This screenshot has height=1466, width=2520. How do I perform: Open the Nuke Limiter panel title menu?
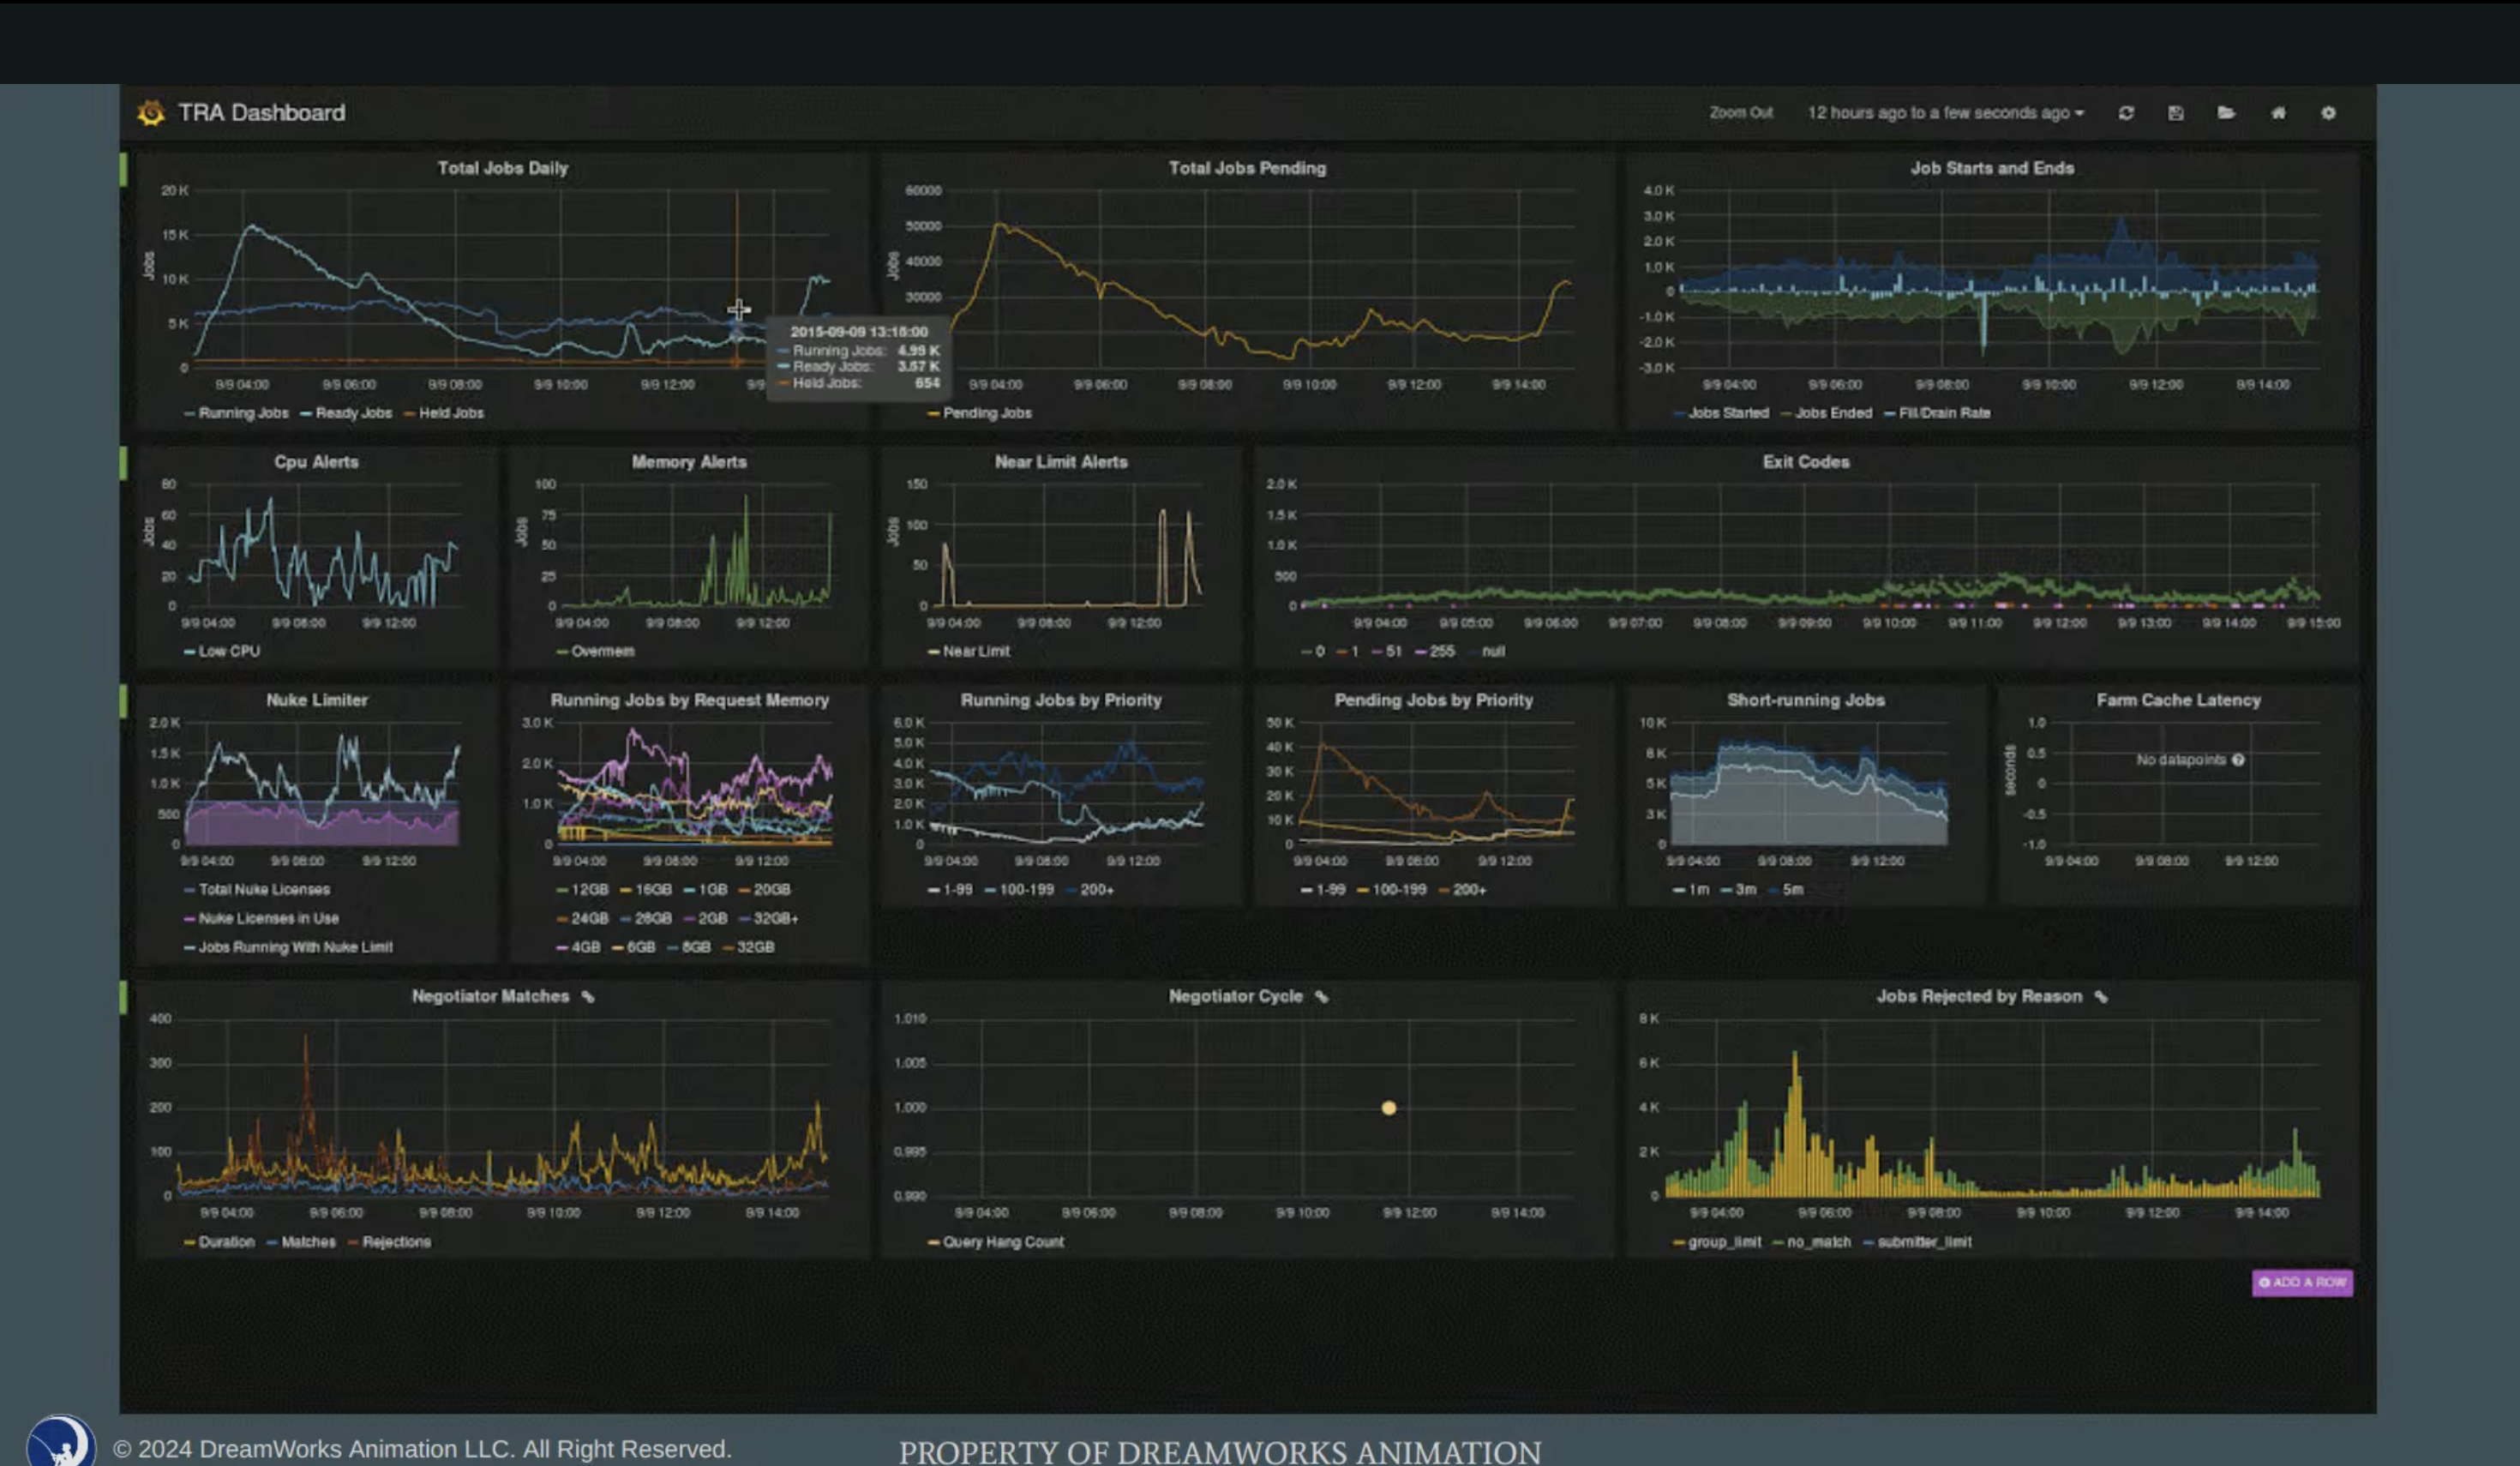[317, 700]
